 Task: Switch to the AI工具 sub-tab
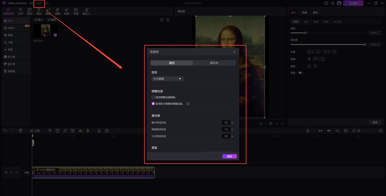tap(337, 22)
